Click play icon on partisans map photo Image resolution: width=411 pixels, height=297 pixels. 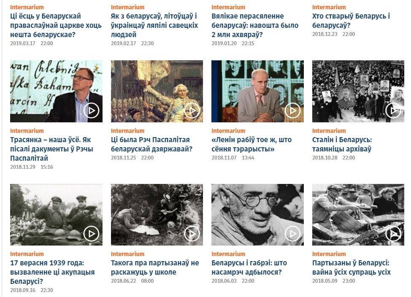point(192,234)
